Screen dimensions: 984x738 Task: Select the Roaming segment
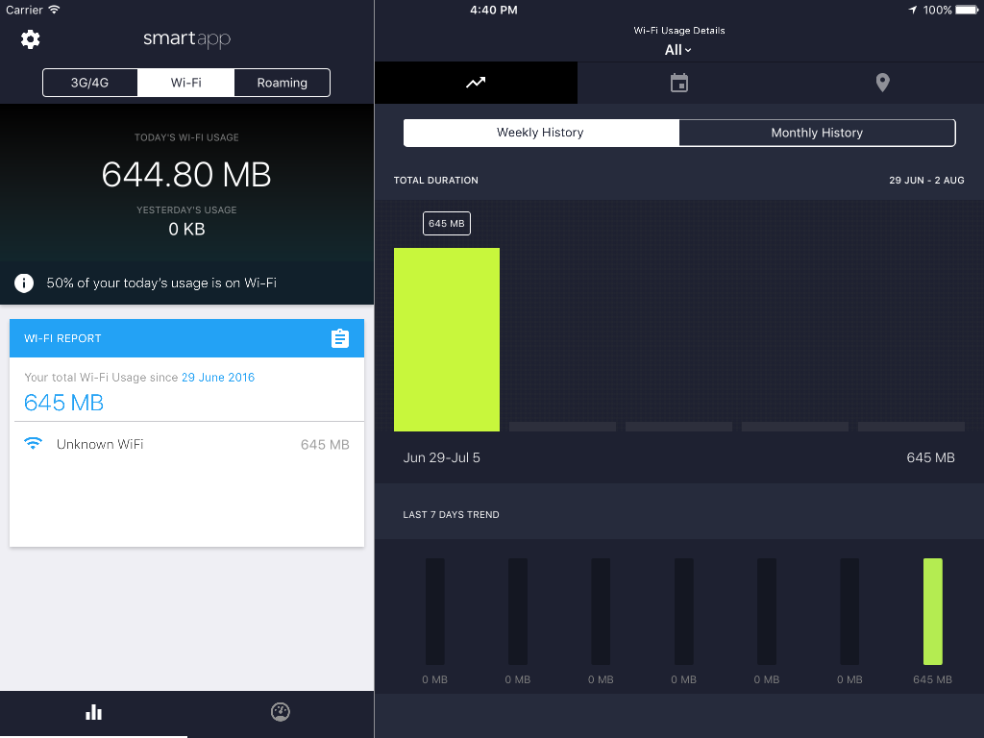pyautogui.click(x=283, y=83)
